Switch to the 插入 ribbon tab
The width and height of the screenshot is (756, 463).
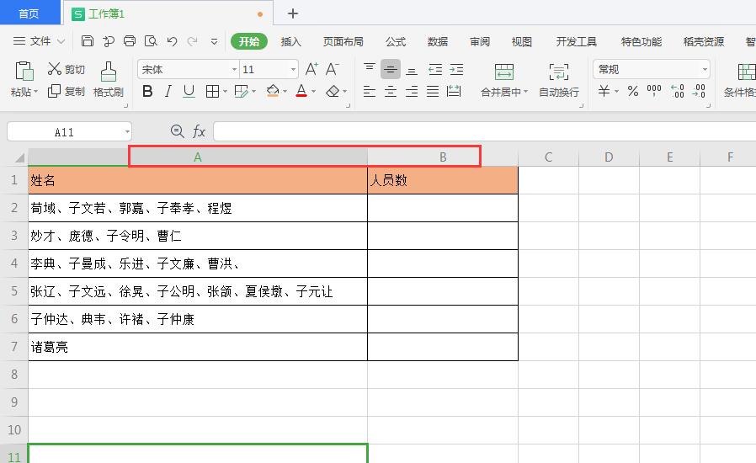(290, 41)
